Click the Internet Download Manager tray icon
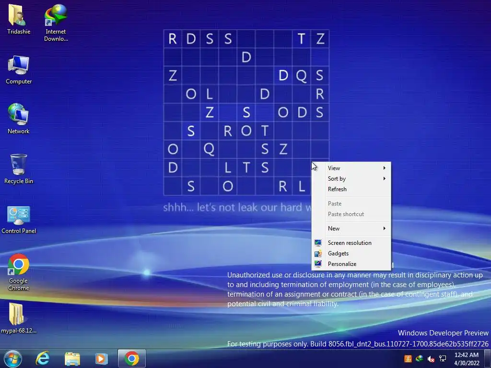The width and height of the screenshot is (491, 368). coord(419,358)
